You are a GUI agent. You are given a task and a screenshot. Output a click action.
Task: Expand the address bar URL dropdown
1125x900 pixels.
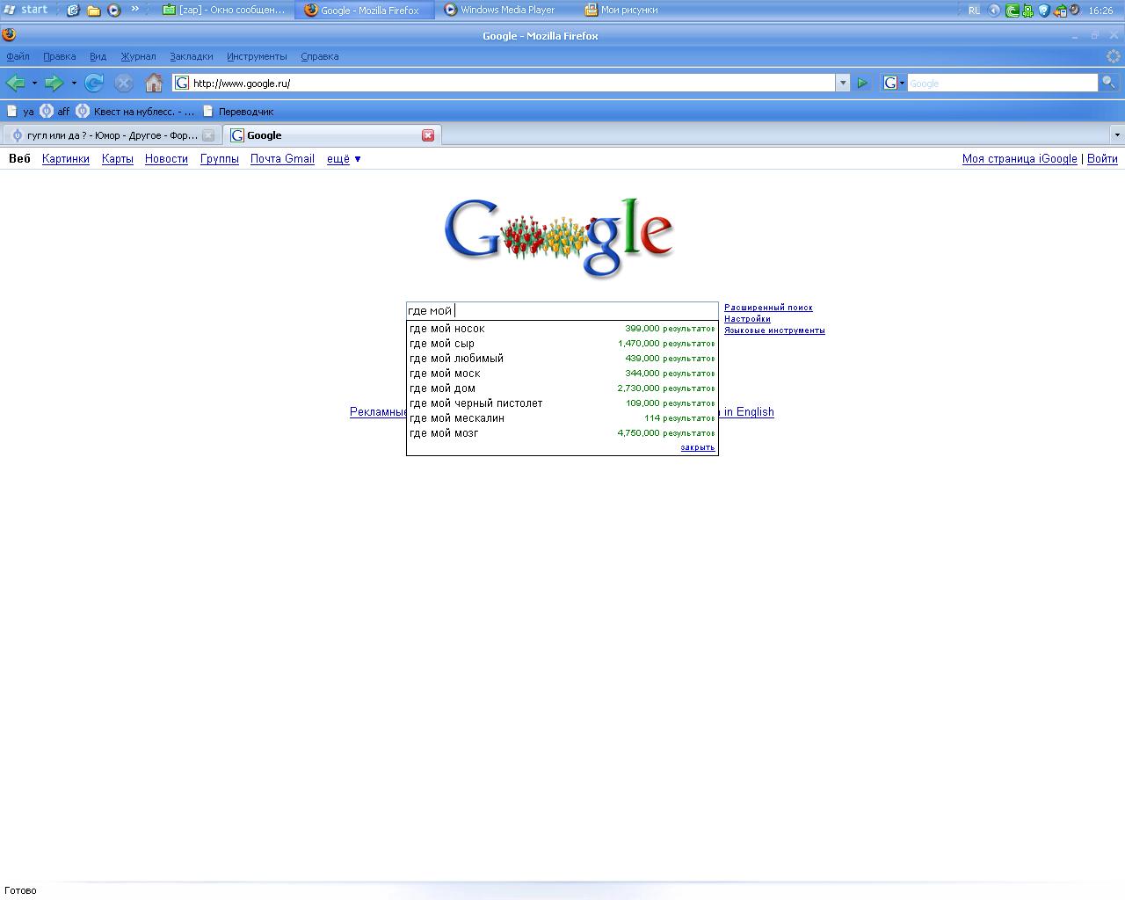(842, 83)
